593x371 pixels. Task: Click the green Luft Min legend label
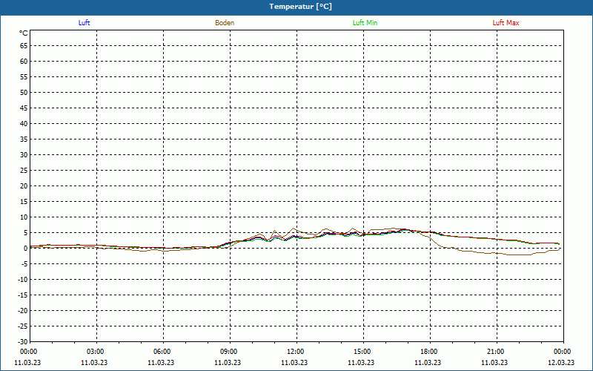365,23
